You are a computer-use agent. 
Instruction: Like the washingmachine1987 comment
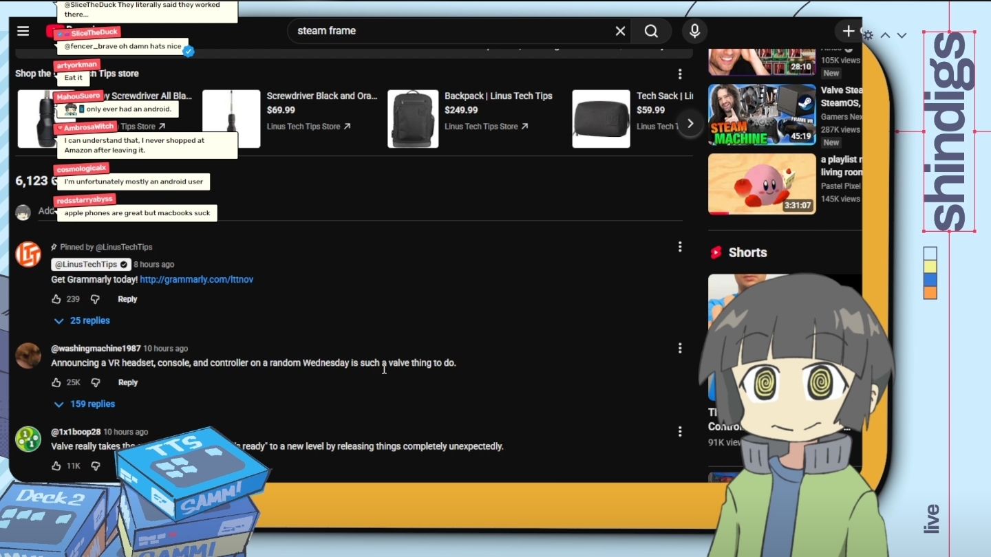(x=56, y=382)
